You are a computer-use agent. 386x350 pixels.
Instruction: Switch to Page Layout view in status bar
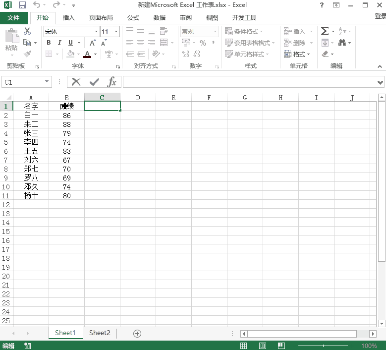263,346
